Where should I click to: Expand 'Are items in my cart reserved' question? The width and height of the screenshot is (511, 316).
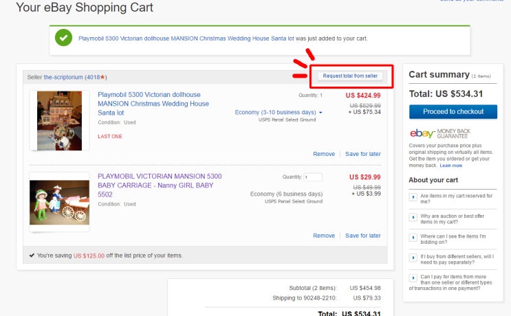[413, 196]
